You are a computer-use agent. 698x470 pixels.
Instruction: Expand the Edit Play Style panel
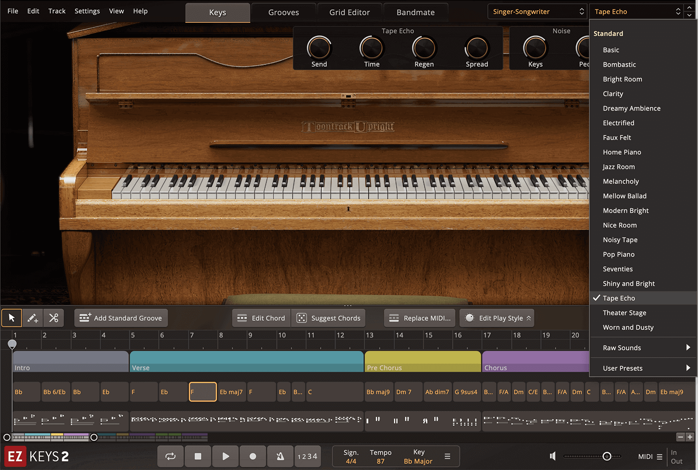click(x=497, y=318)
